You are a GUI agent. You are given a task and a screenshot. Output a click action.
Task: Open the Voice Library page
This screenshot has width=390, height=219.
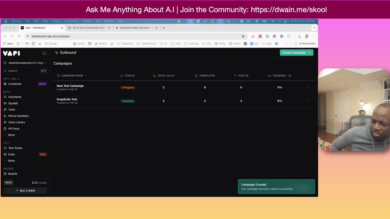coord(25,122)
